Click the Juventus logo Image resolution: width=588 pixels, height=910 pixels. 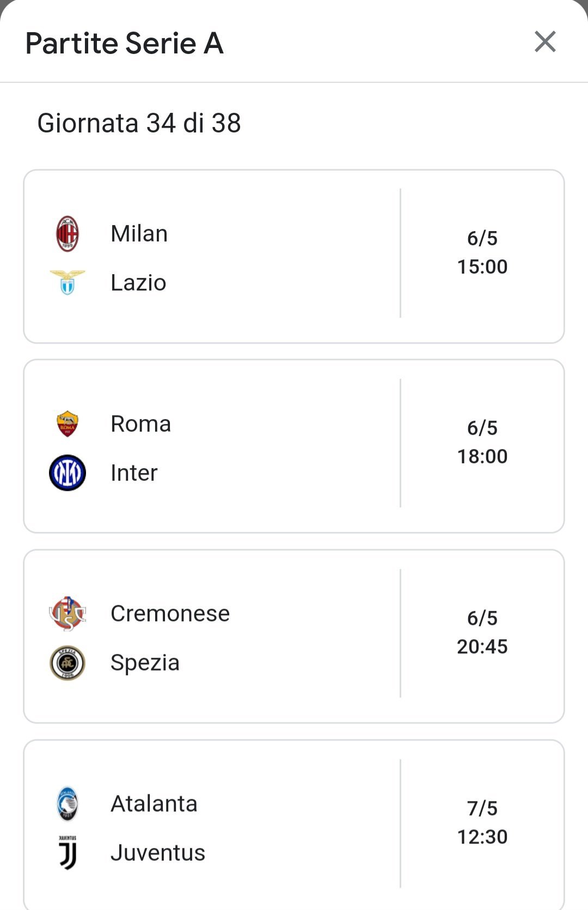68,852
